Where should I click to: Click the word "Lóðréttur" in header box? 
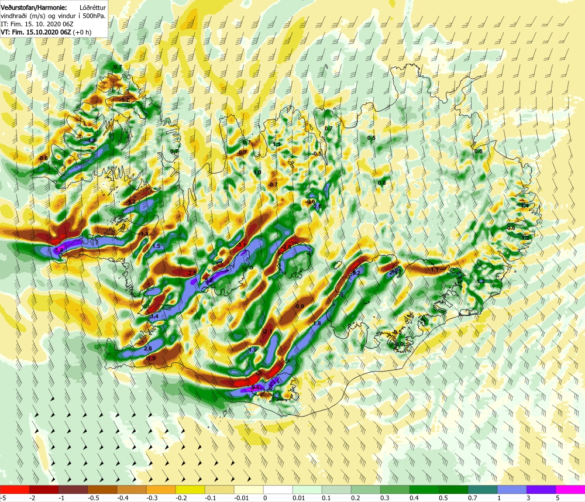click(x=92, y=8)
